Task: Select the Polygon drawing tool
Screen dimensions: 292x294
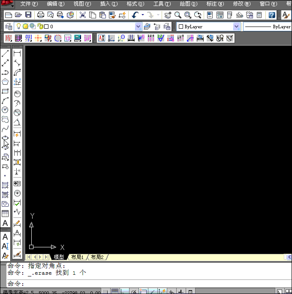Action: [5, 82]
